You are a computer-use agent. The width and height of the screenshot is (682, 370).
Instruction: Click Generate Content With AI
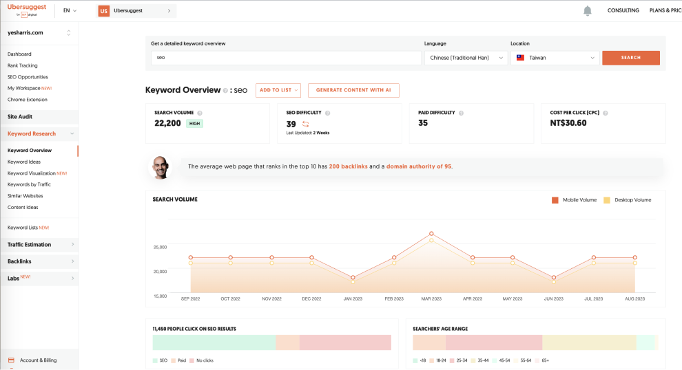[353, 90]
